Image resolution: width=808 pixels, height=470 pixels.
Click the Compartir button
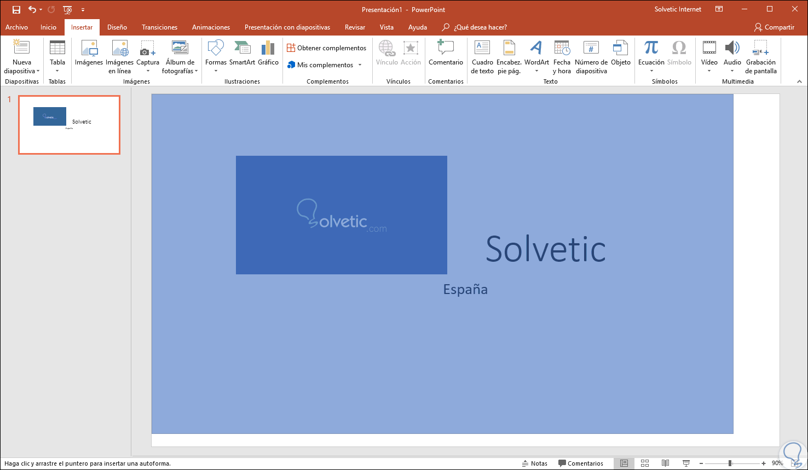point(774,27)
